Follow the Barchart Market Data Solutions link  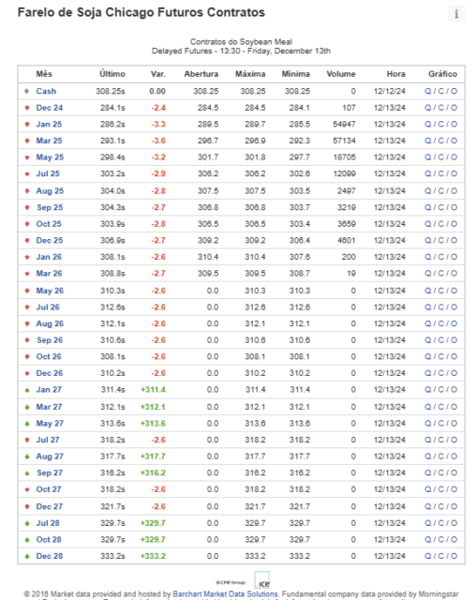(225, 593)
